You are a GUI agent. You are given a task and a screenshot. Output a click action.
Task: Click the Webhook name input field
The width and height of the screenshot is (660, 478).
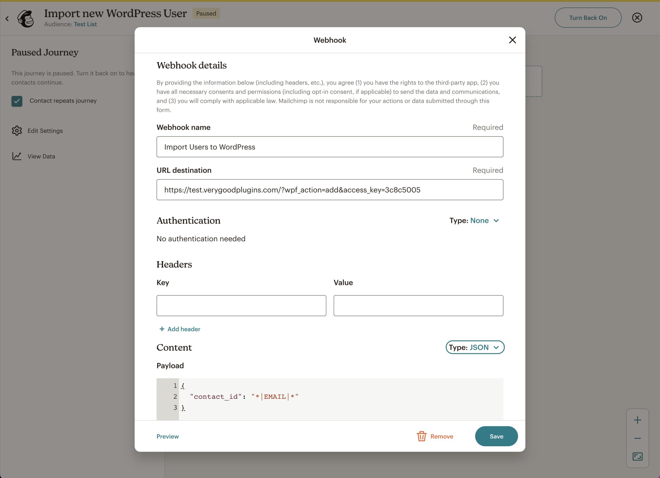[x=330, y=147]
